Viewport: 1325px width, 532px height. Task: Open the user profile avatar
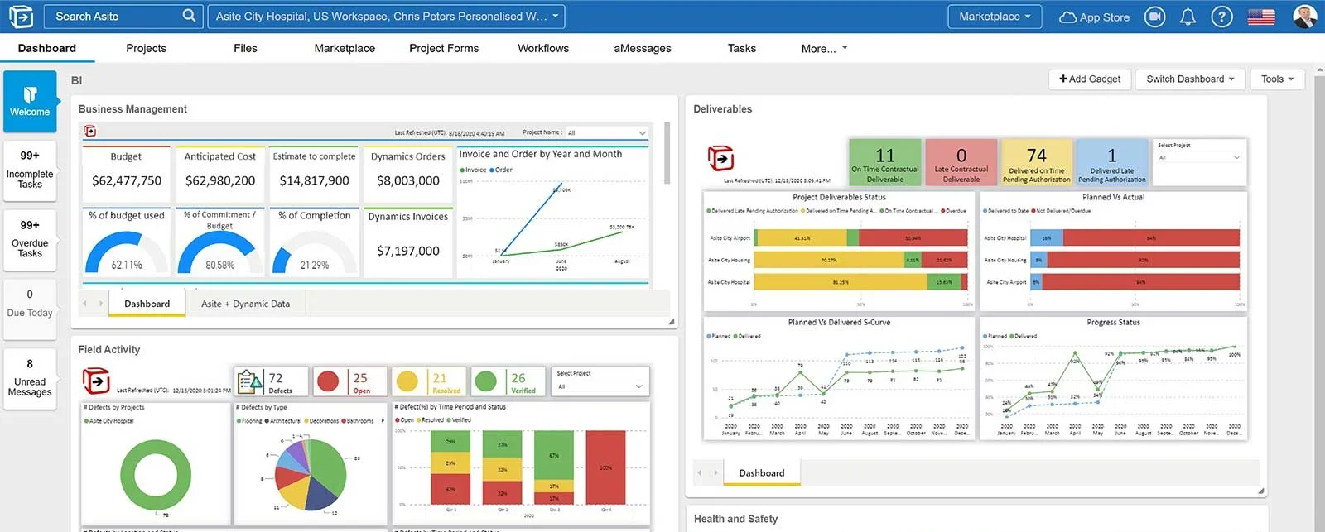pos(1304,16)
